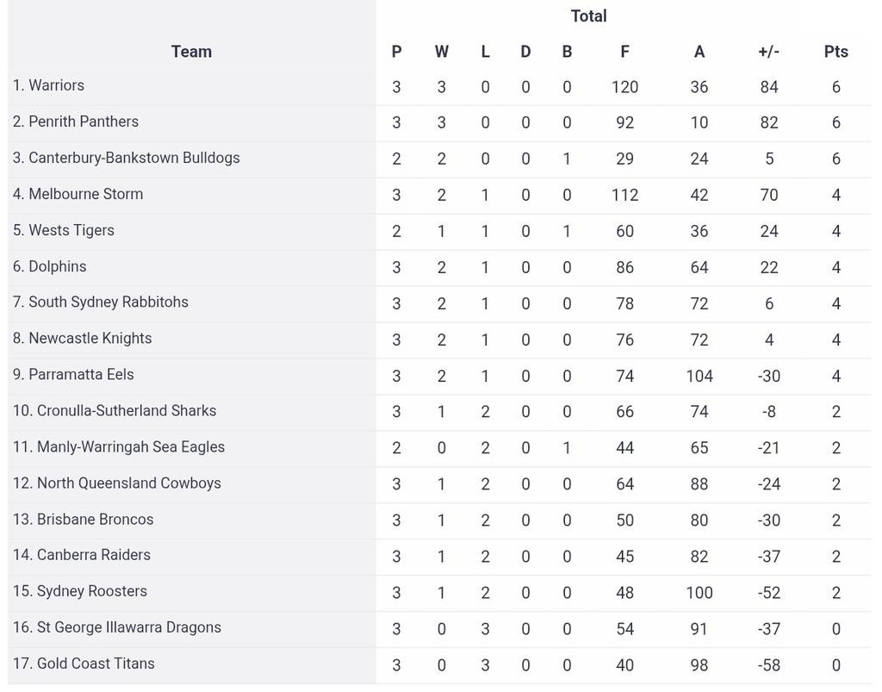Viewport: 882px width, 692px height.
Task: Click the Warriors team name
Action: point(56,85)
